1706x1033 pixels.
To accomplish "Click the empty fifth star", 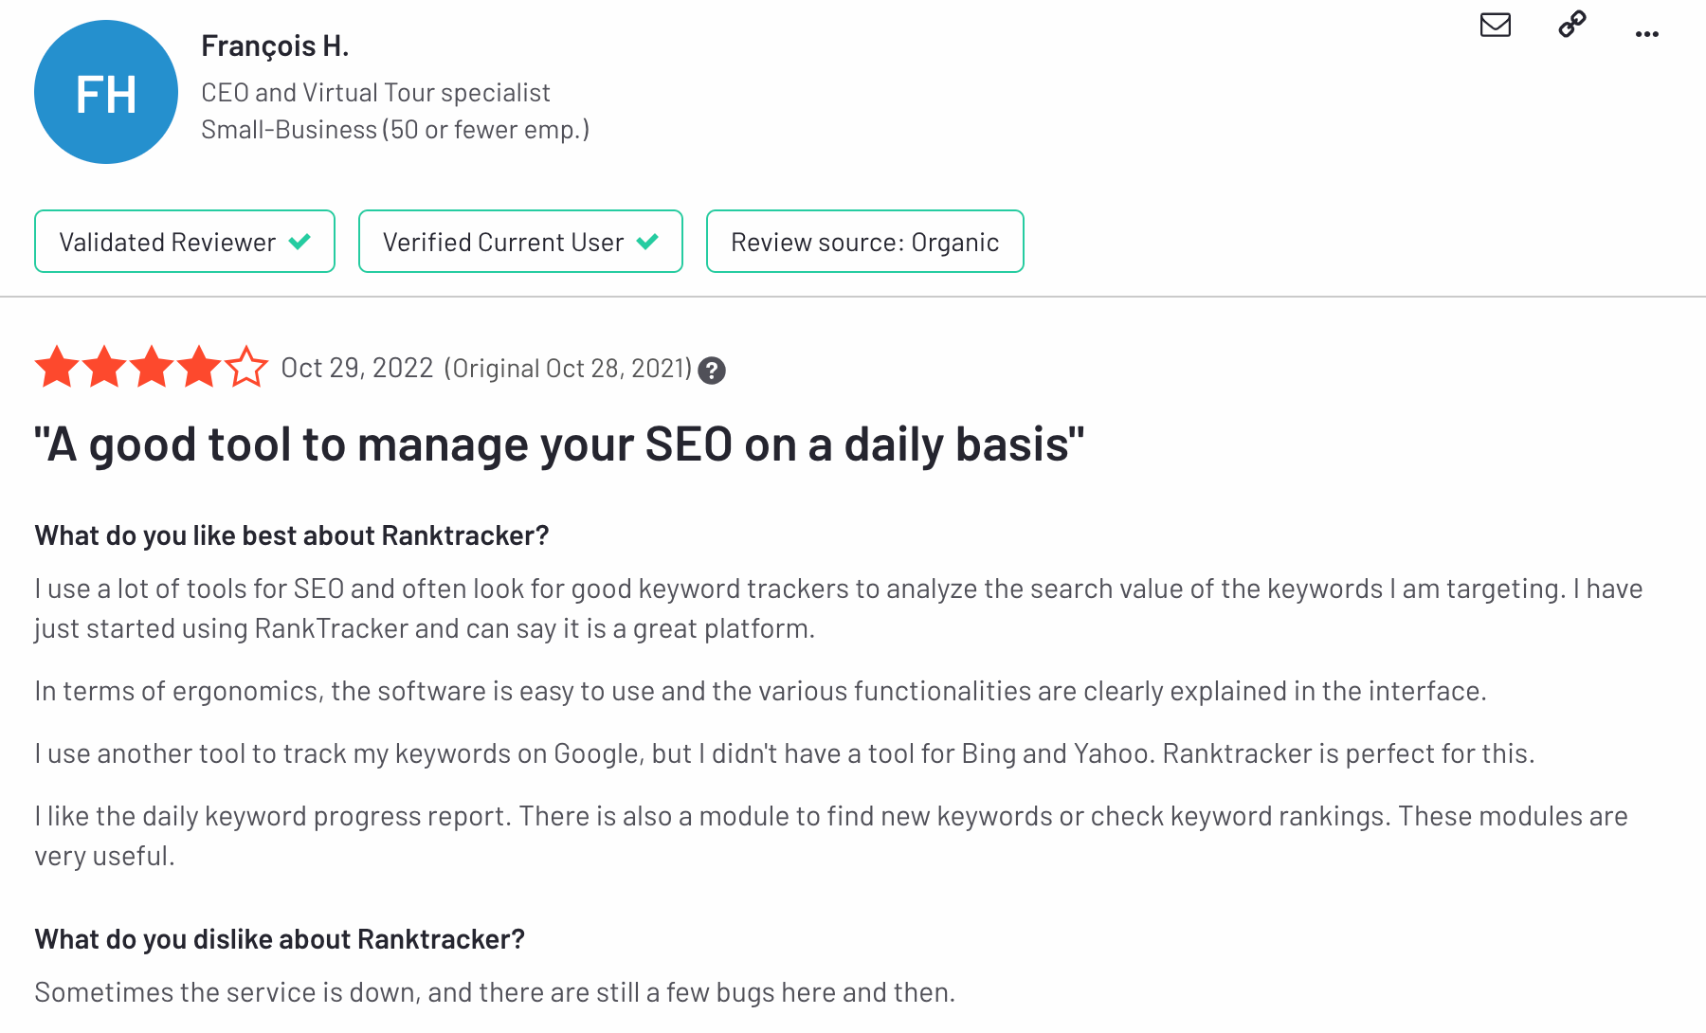I will (246, 367).
